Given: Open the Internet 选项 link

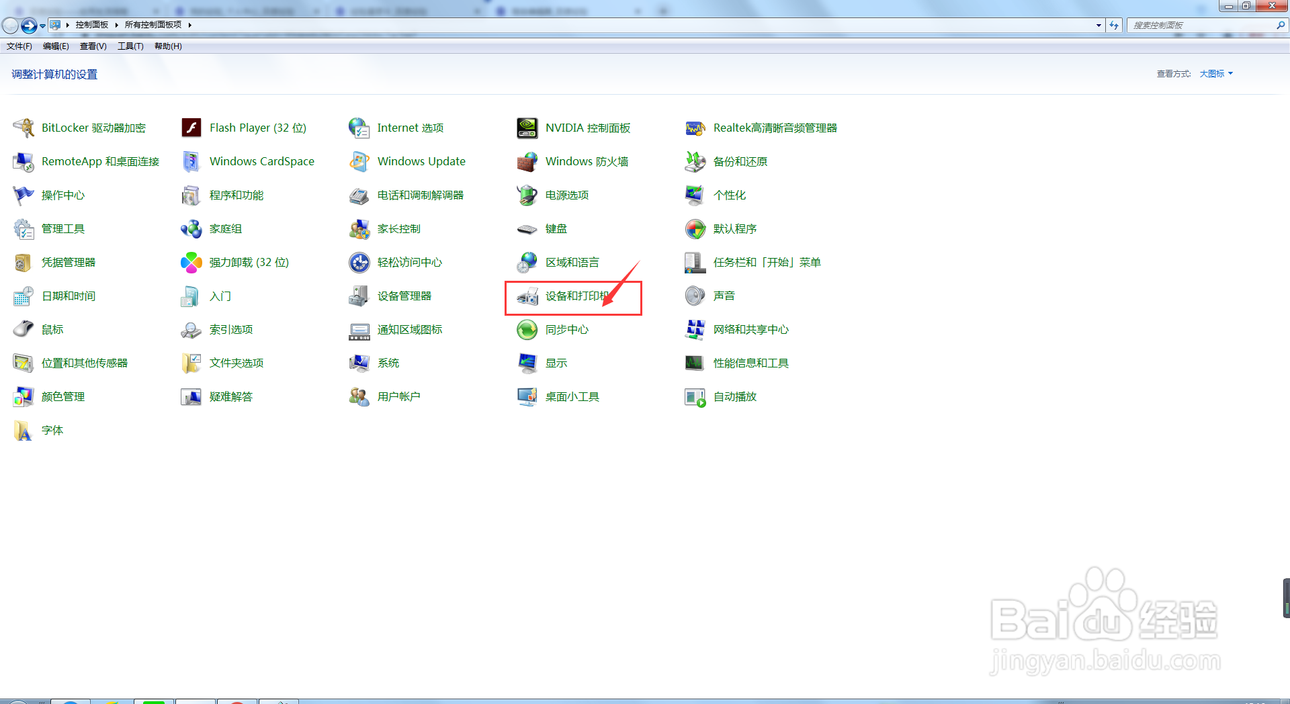Looking at the screenshot, I should point(411,128).
